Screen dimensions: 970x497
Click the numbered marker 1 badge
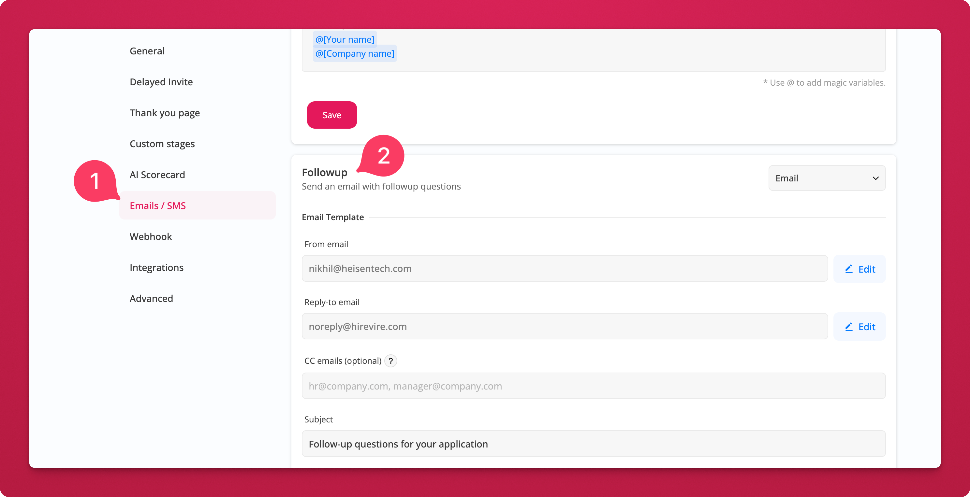(95, 181)
